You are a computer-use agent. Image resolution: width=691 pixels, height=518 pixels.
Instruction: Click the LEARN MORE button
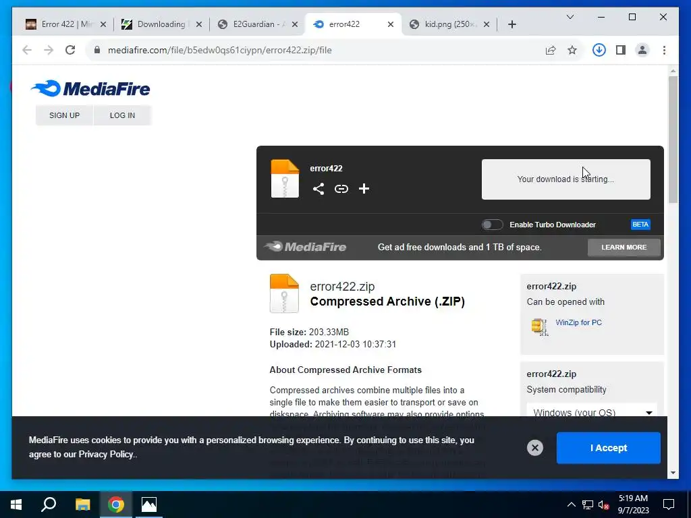click(x=624, y=247)
